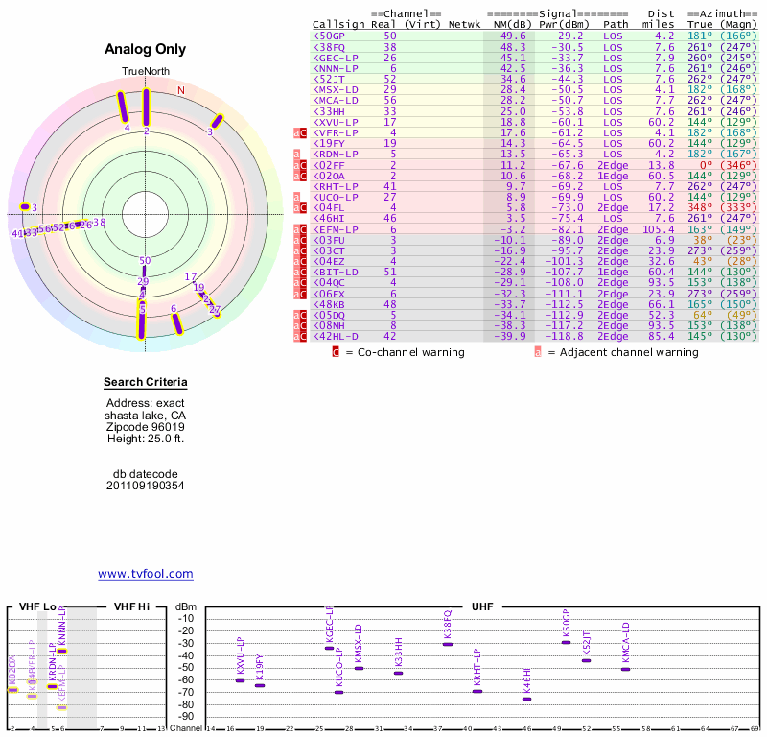Click the warning icons beside K42HL-D
The width and height of the screenshot is (767, 737).
click(x=300, y=336)
